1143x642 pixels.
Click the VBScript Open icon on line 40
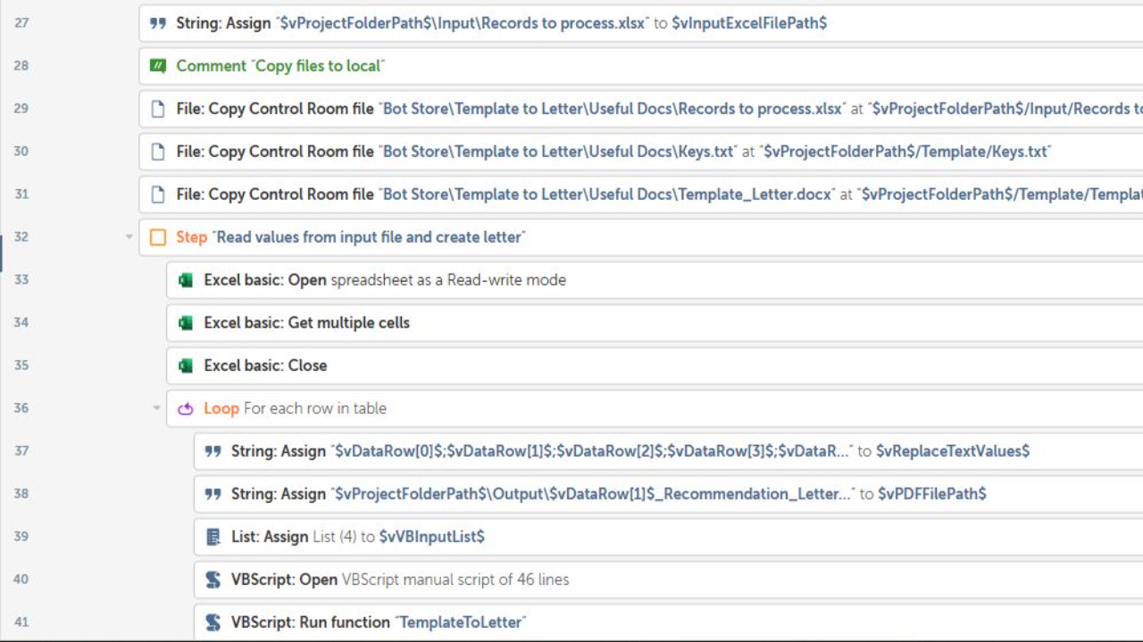[x=213, y=580]
